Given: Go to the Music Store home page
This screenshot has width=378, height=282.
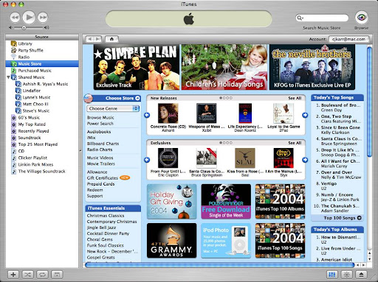Looking at the screenshot, I should coord(111,39).
